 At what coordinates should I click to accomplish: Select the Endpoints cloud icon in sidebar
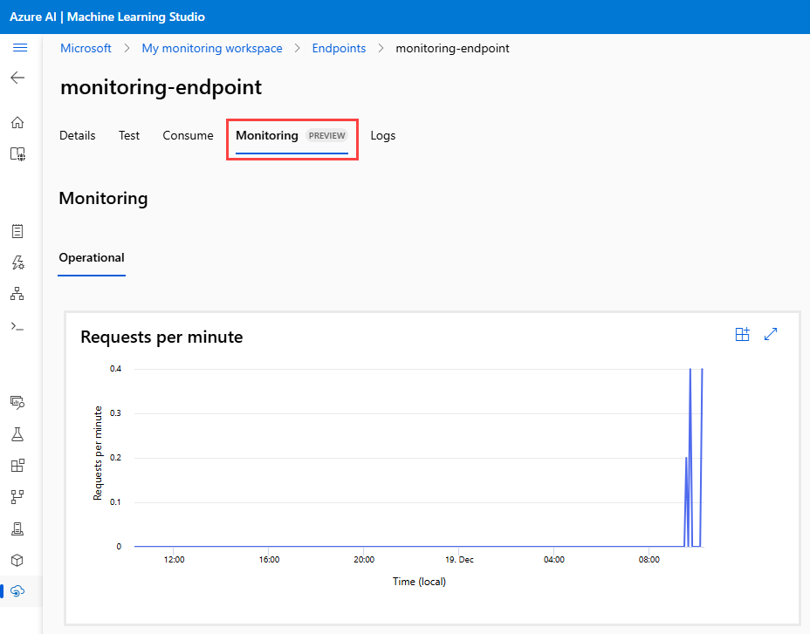click(17, 591)
